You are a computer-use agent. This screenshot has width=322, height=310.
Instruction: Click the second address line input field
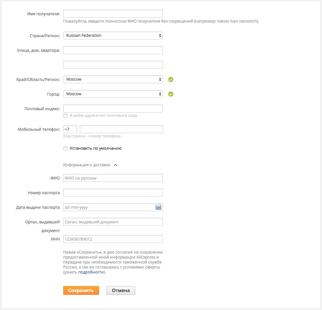click(x=113, y=65)
